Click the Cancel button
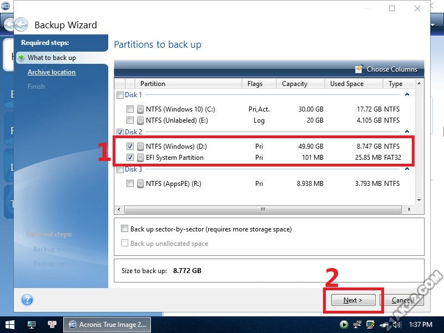Viewport: 444px width, 333px height. 402,300
